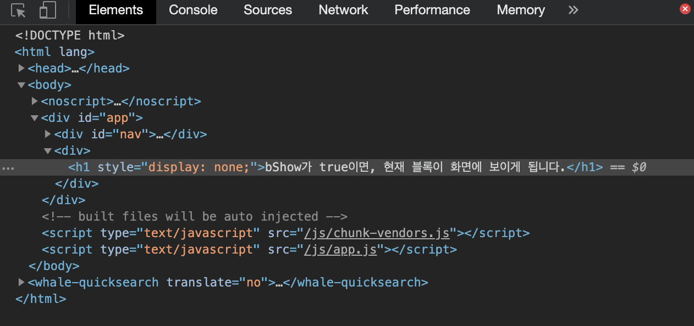The width and height of the screenshot is (694, 326).
Task: Collapse the div id="app" node
Action: (35, 118)
